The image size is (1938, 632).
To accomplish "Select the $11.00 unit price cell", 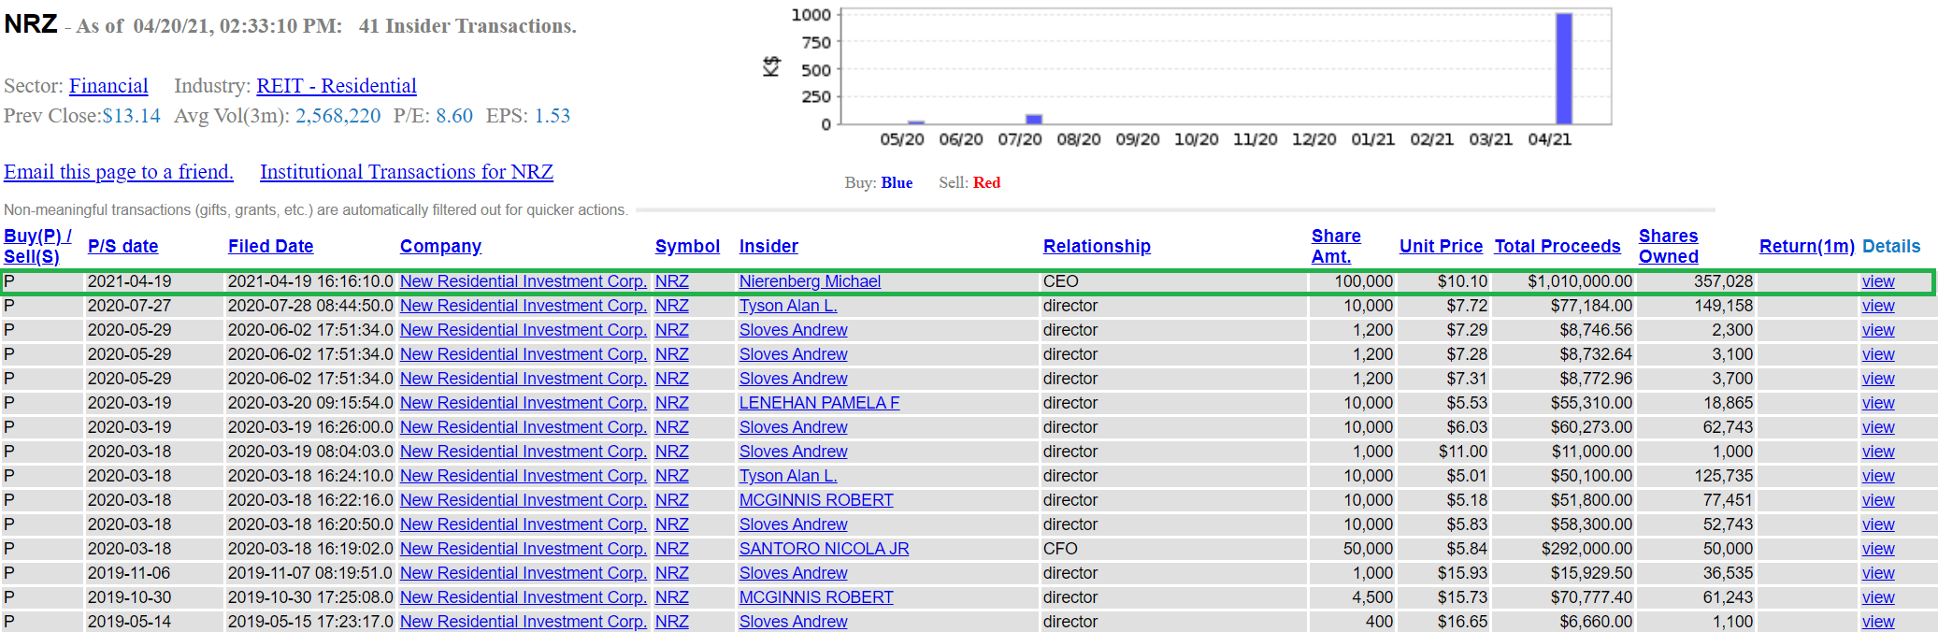I will tap(1443, 452).
